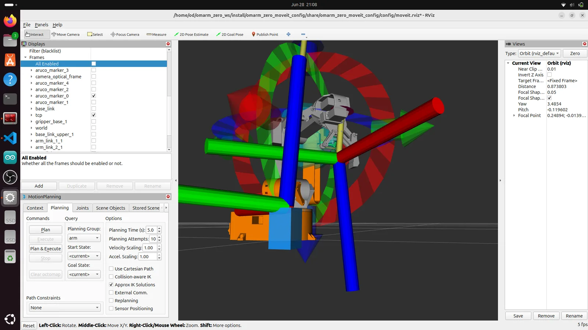
Task: Select the 2D Goal Pose tool
Action: tap(230, 34)
